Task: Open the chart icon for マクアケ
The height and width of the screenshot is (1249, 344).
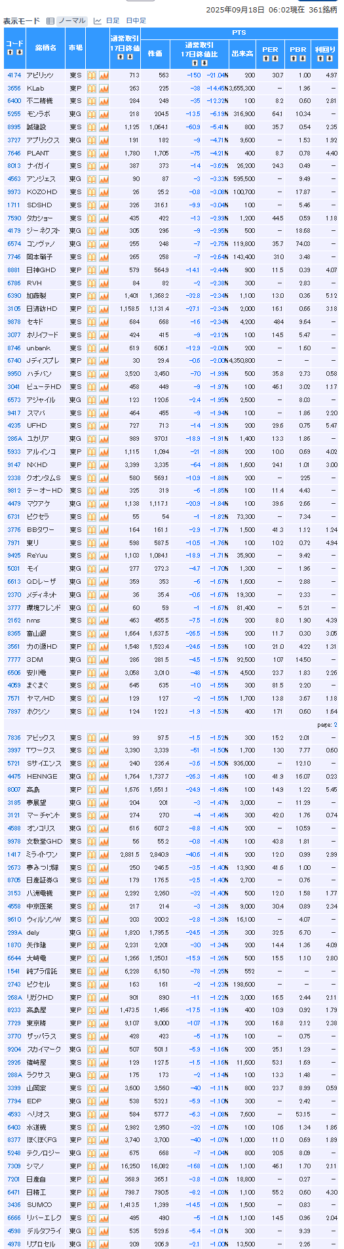Action: [x=104, y=504]
